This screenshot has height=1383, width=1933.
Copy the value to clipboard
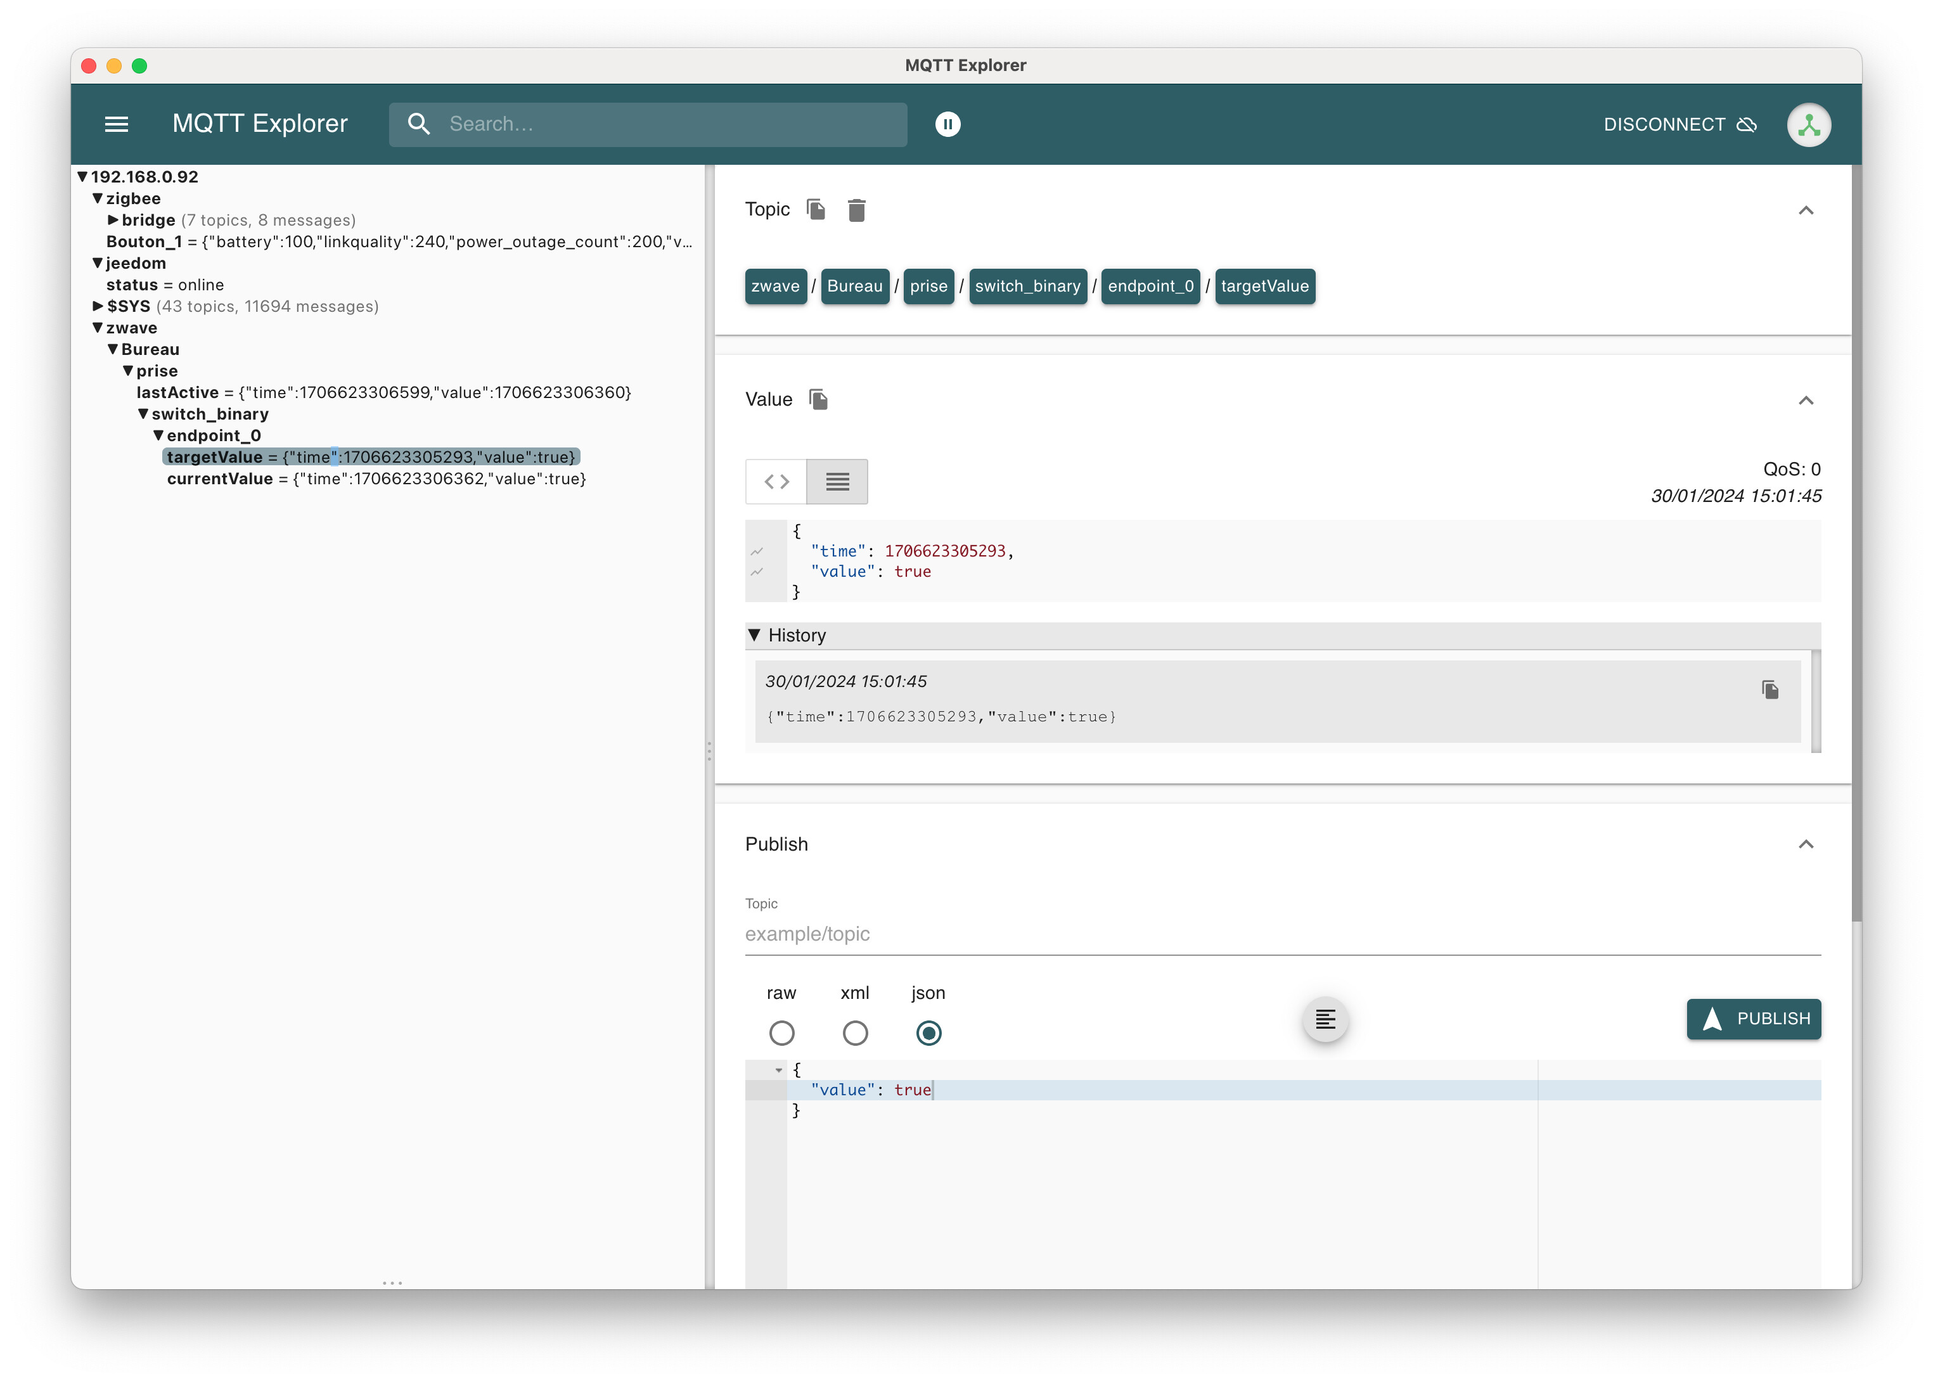[818, 399]
